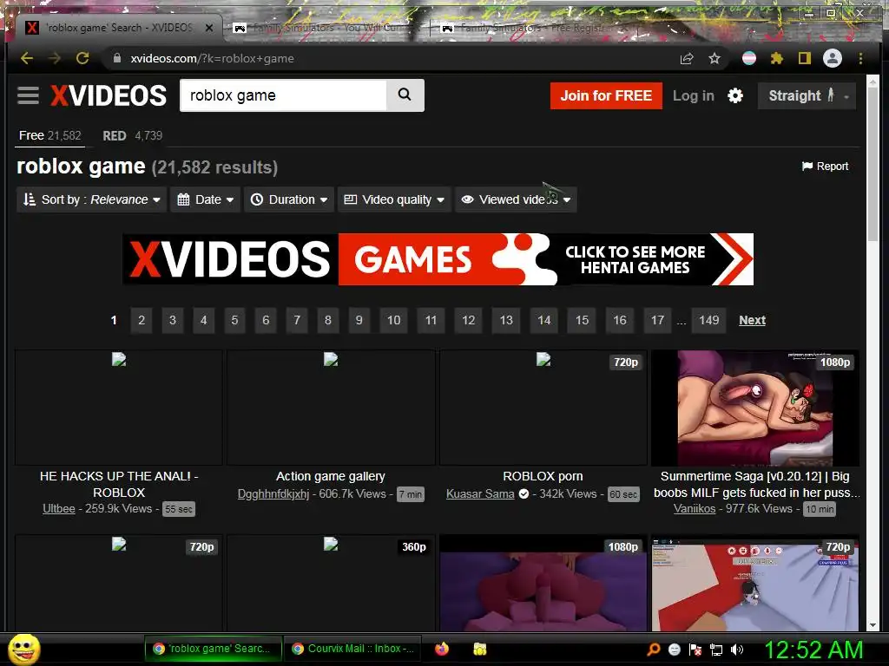The width and height of the screenshot is (889, 666).
Task: Close the 'roblox game' Search tab
Action: pos(209,27)
